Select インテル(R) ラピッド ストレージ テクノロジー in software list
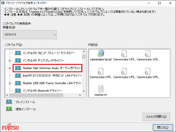Screen dimensions: 176x132 pyautogui.click(x=49, y=53)
